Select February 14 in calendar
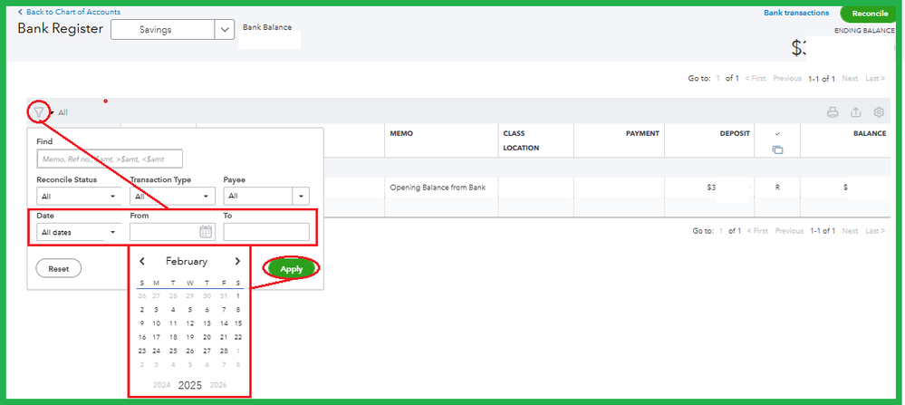 [x=224, y=323]
